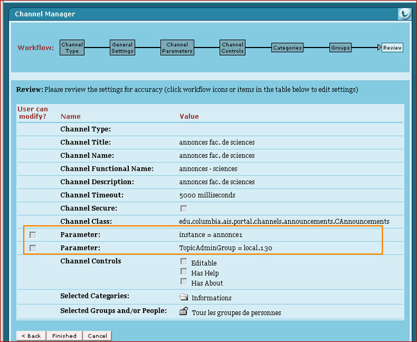
Task: Open the Categories workflow step
Action: click(287, 48)
